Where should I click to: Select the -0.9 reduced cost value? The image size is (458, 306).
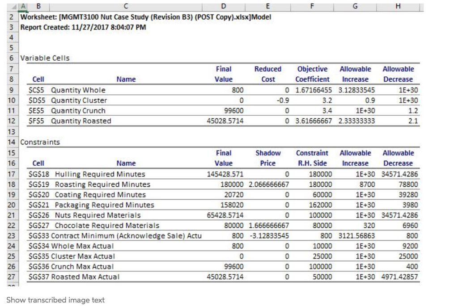[283, 101]
